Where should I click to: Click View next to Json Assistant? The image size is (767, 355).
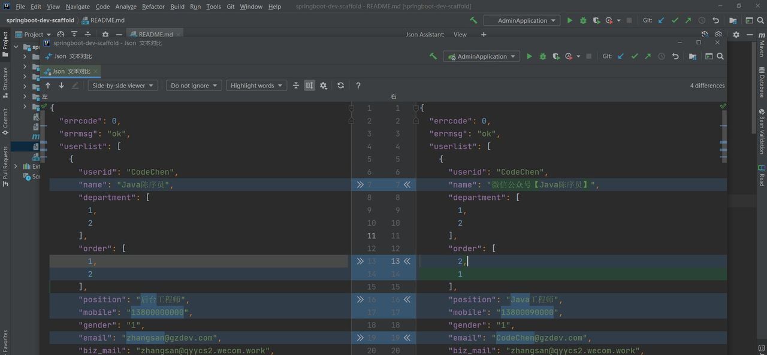click(x=460, y=35)
